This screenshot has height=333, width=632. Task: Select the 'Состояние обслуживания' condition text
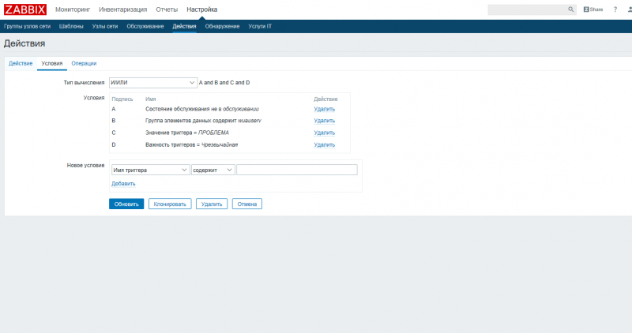202,109
